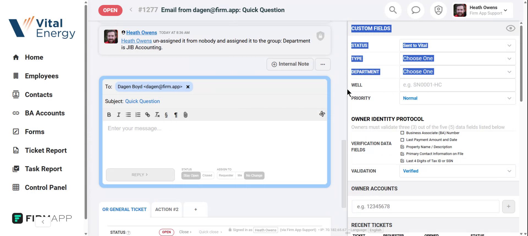Toggle the custom fields eye icon
The height and width of the screenshot is (236, 528).
(510, 28)
